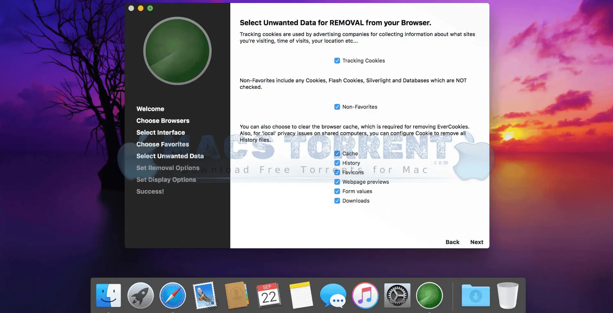613x313 pixels.
Task: Click the gray close window button
Action: click(131, 8)
